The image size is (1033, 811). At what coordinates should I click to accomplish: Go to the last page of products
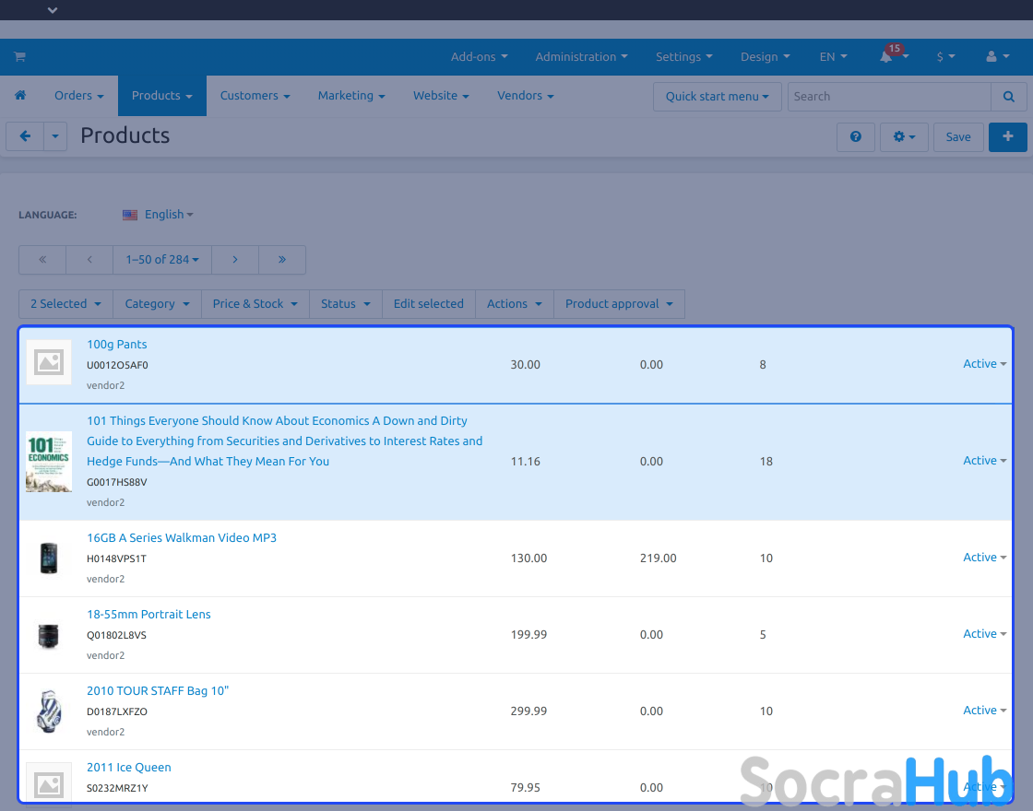282,260
